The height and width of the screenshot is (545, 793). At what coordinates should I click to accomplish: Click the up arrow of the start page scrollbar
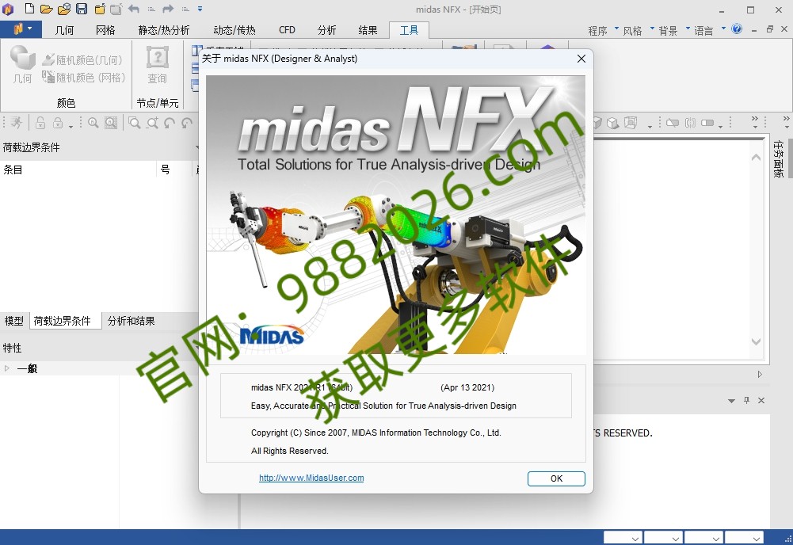pyautogui.click(x=756, y=158)
